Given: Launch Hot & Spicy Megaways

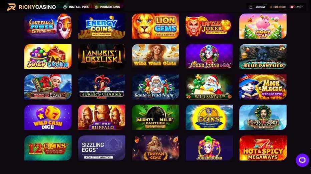Looking at the screenshot, I should [263, 148].
